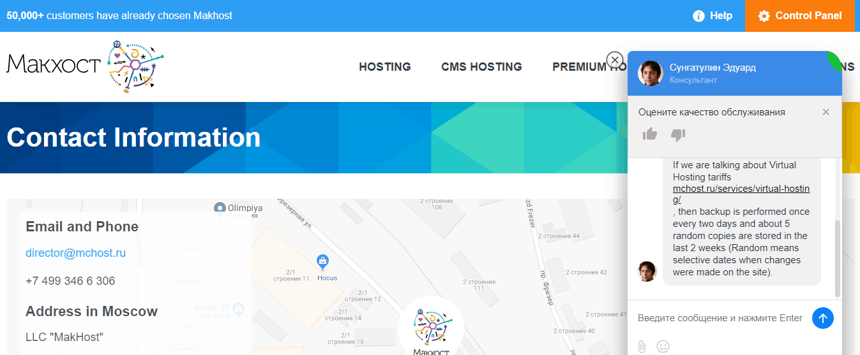
Task: Click phone number +7 499 346 6 306
Action: [70, 281]
